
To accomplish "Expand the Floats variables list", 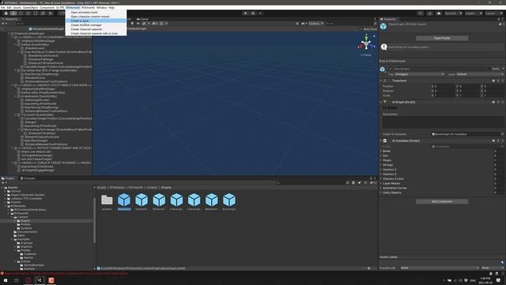I will pos(381,160).
